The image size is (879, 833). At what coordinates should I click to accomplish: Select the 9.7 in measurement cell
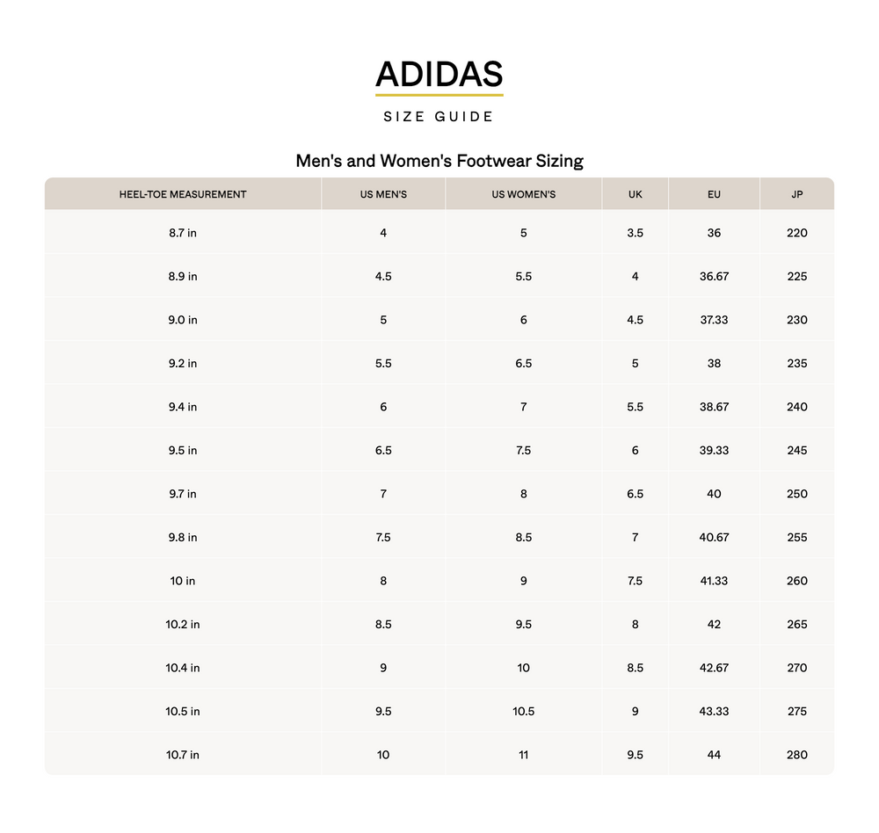coord(183,494)
